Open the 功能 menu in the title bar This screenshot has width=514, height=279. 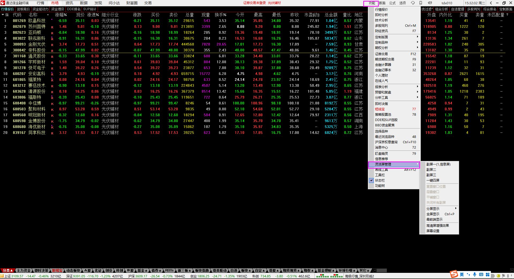[x=372, y=3]
